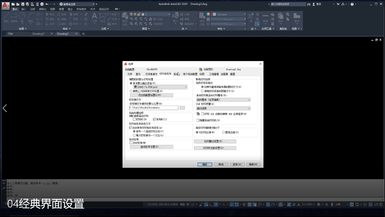The width and height of the screenshot is (385, 217).
Task: Click the Undo arrow in quick access toolbar
Action: 47,4
